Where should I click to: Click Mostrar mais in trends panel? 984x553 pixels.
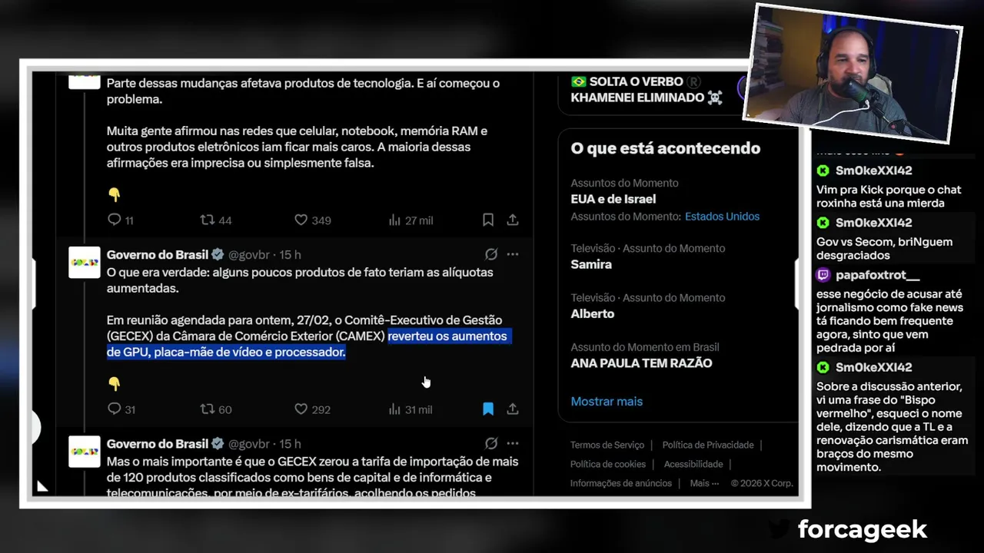pos(607,401)
